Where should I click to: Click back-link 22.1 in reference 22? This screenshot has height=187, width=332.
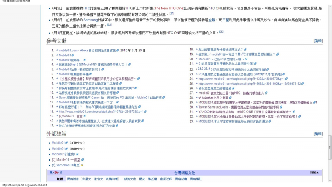[207, 69]
